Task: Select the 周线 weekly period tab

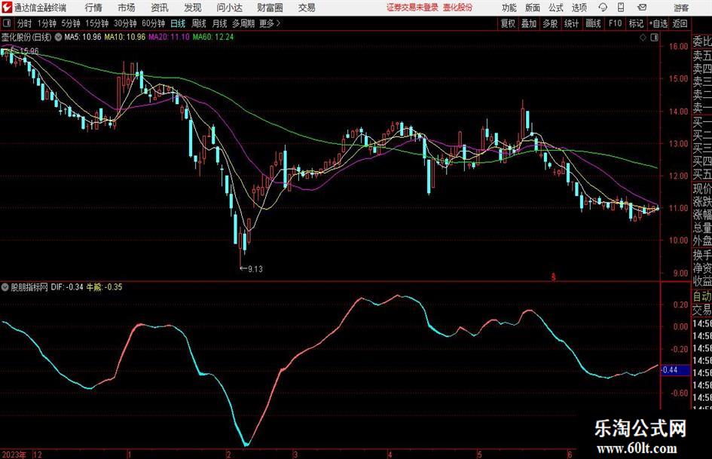Action: (199, 23)
